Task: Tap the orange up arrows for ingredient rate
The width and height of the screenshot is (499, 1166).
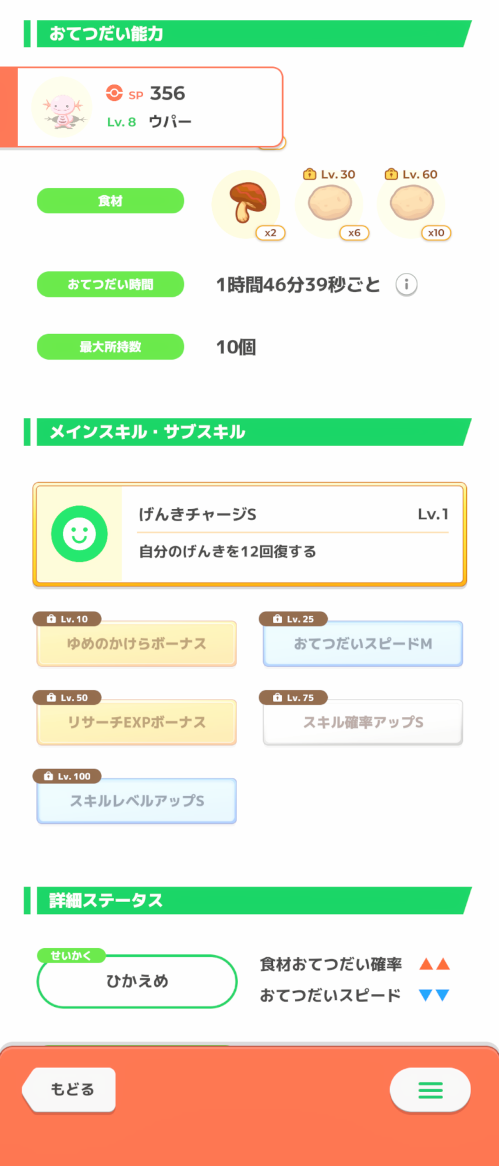Action: tap(434, 964)
